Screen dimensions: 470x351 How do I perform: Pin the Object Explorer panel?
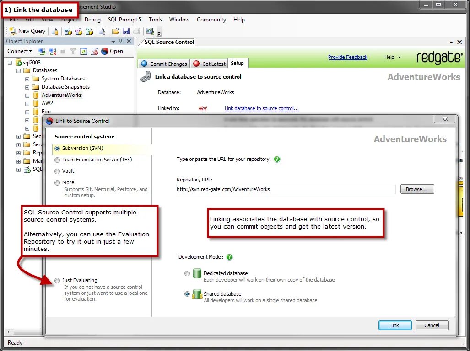[121, 41]
